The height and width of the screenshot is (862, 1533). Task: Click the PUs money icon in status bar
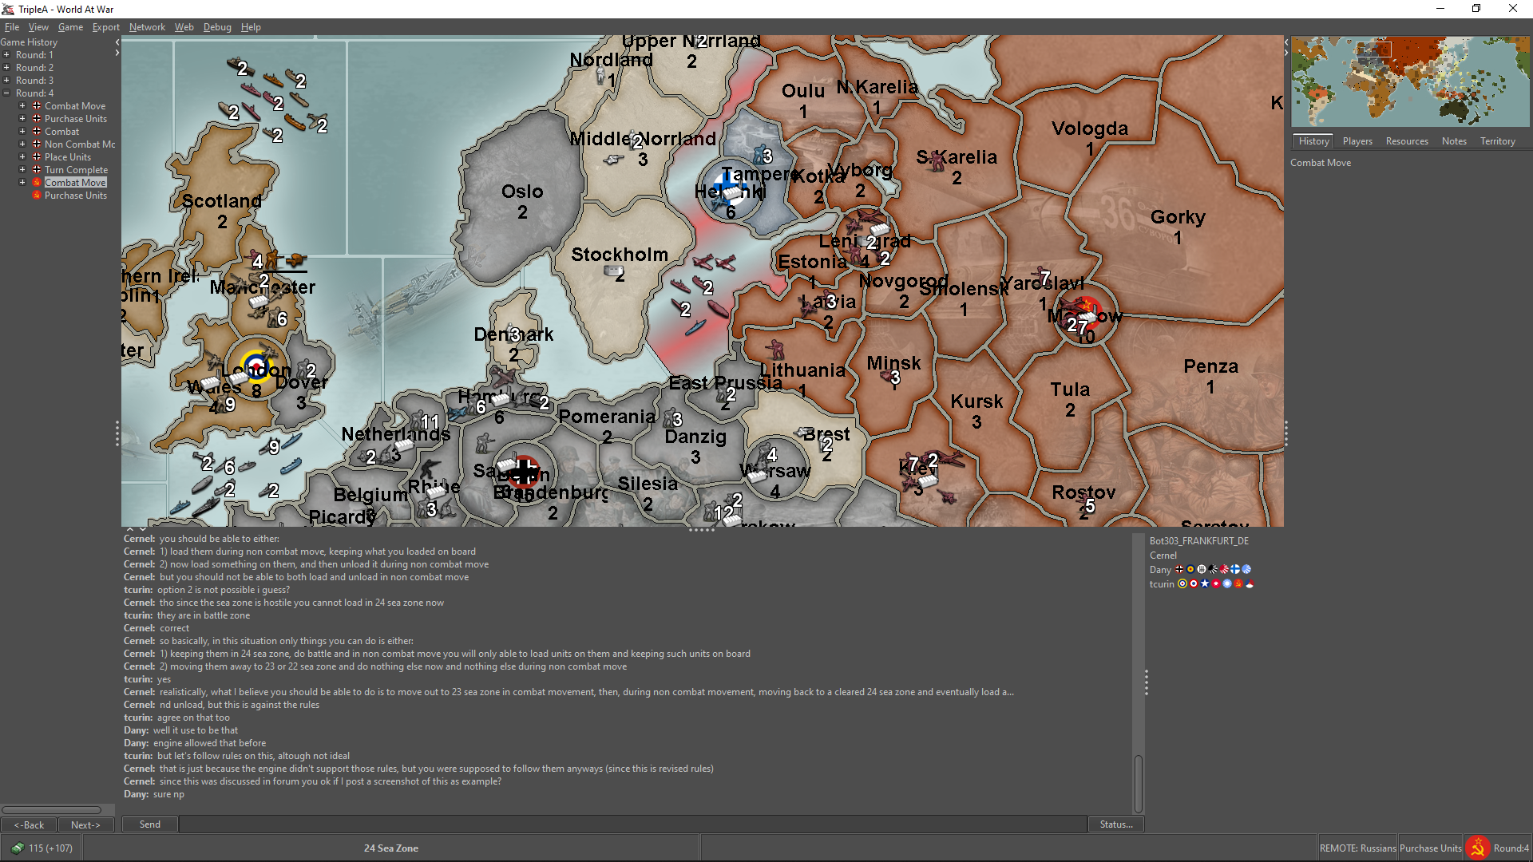coord(17,848)
